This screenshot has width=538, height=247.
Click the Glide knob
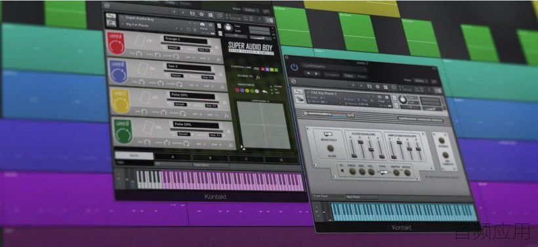tap(331, 148)
